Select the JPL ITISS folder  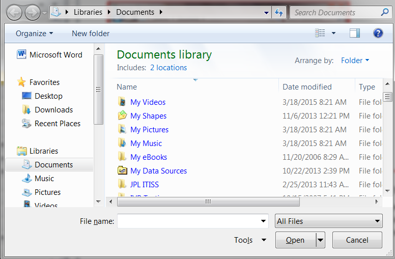(x=145, y=184)
